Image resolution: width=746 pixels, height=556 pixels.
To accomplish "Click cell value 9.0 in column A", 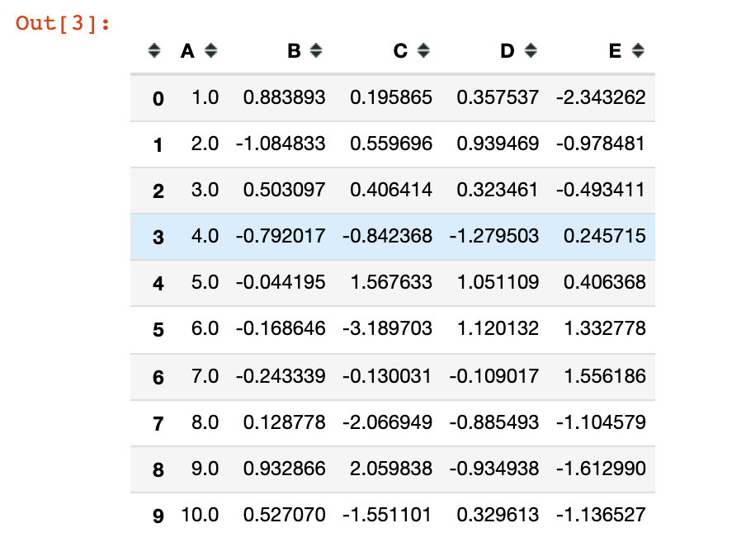I will [205, 469].
